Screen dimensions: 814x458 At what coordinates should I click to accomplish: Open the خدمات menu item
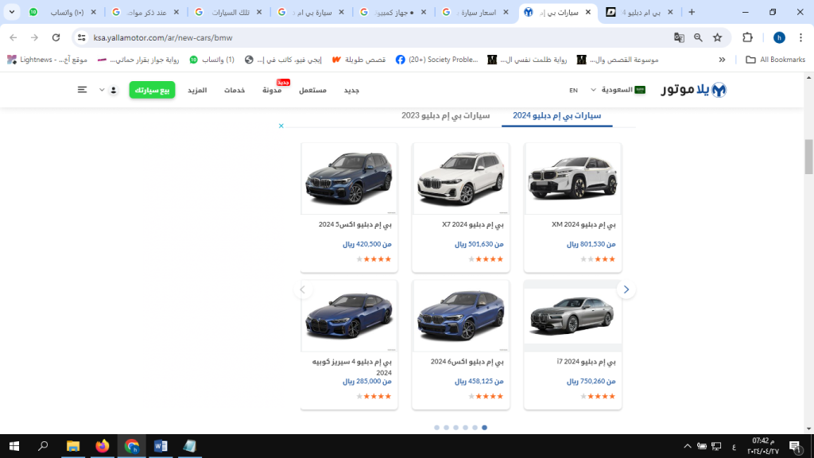235,91
